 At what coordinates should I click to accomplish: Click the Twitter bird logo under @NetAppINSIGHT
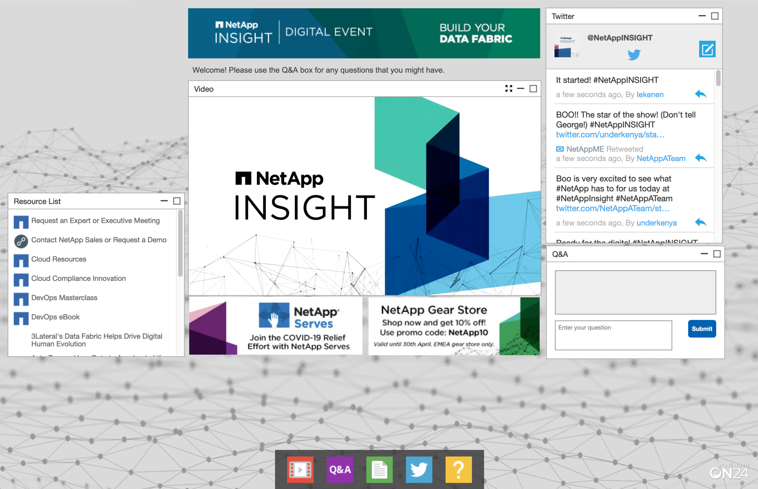click(634, 55)
